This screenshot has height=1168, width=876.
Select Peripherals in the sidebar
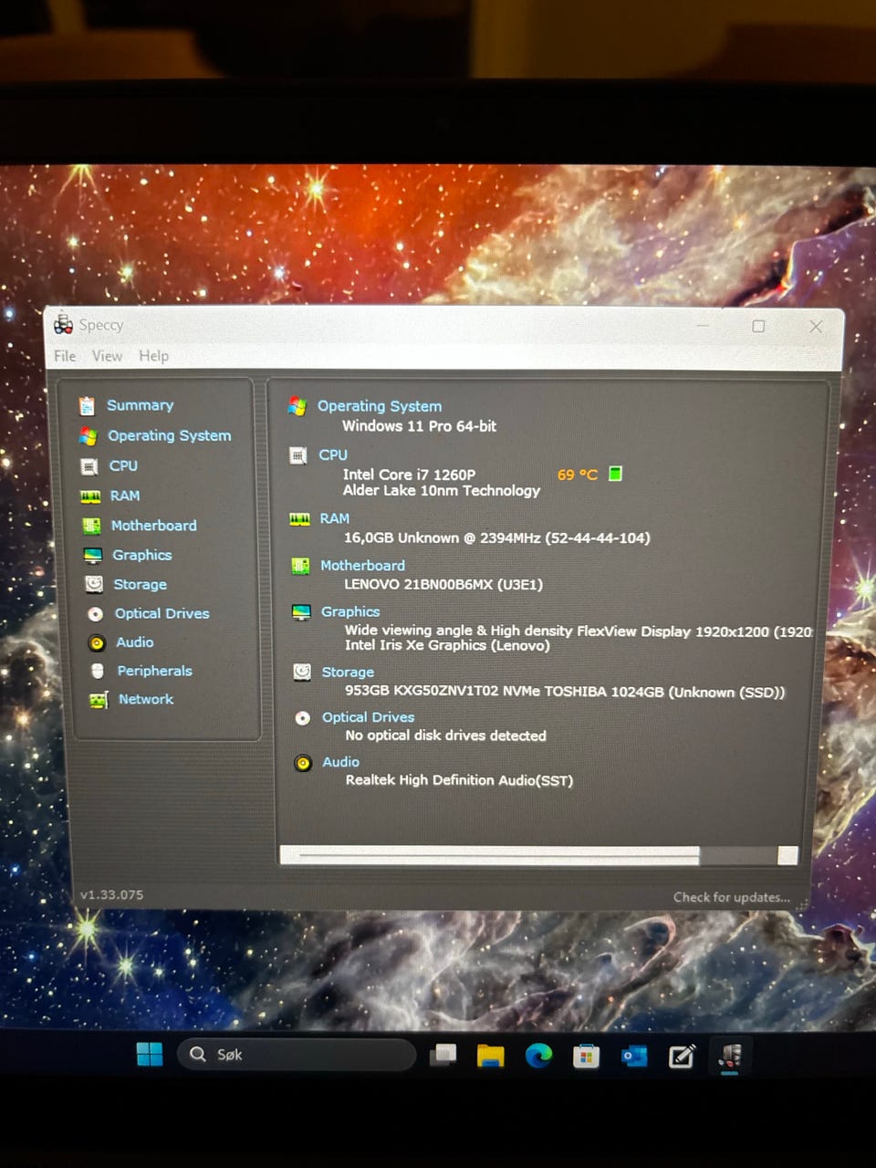click(154, 671)
